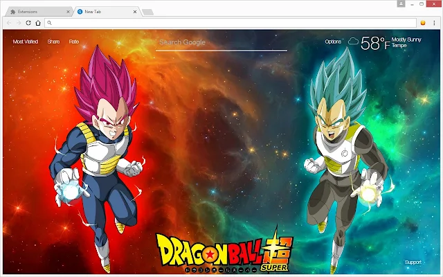The image size is (443, 277).
Task: Click the cloud weather icon
Action: click(x=353, y=42)
